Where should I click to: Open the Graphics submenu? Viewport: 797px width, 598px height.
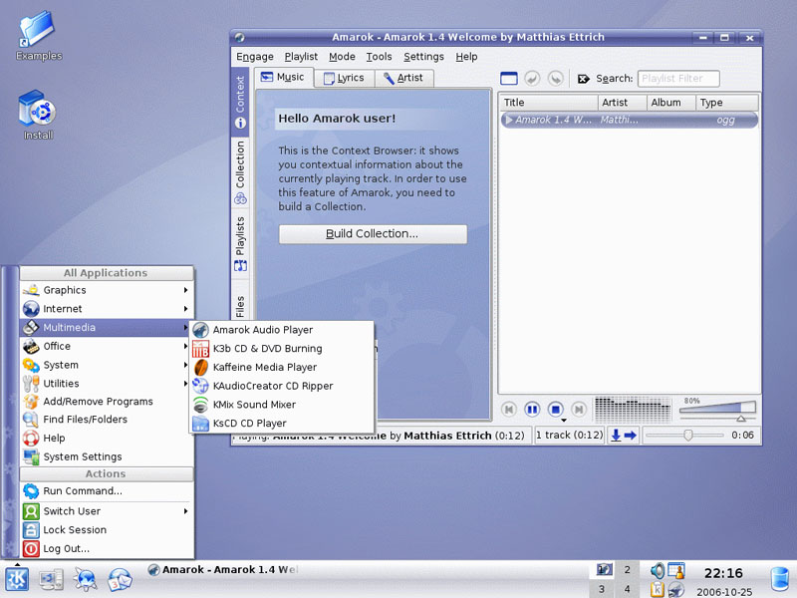pos(107,290)
